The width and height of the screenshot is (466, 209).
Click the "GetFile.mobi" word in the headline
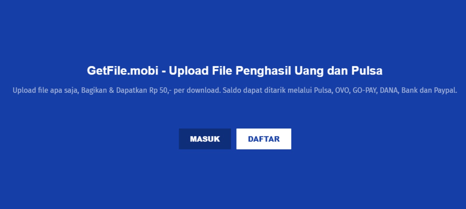tap(123, 71)
